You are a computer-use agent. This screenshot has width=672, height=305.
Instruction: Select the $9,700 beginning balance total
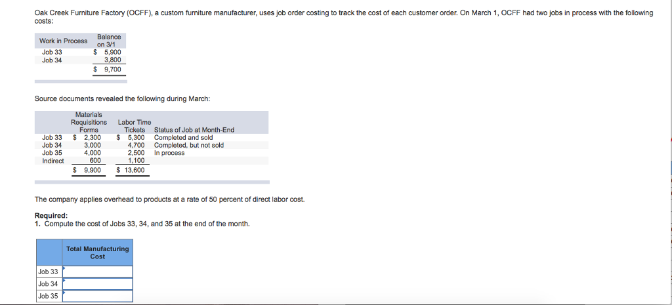[x=108, y=70]
